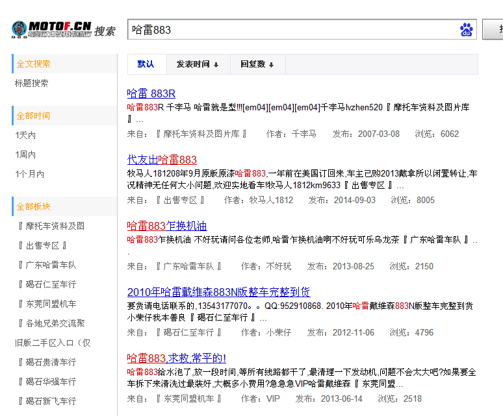This screenshot has width=503, height=416.
Task: Filter by board 各地兄弟交流聚
Action: (51, 323)
